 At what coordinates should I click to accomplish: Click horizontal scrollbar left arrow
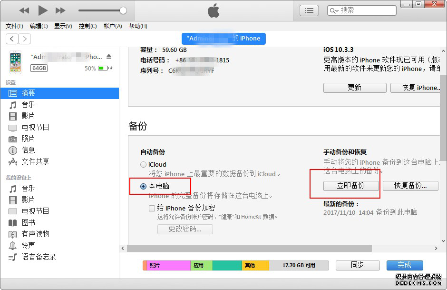point(123,248)
